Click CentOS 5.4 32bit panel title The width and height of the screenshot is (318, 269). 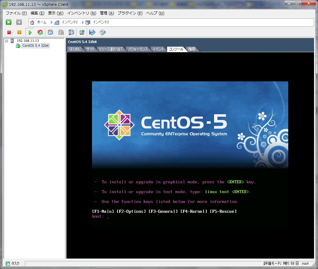(82, 42)
